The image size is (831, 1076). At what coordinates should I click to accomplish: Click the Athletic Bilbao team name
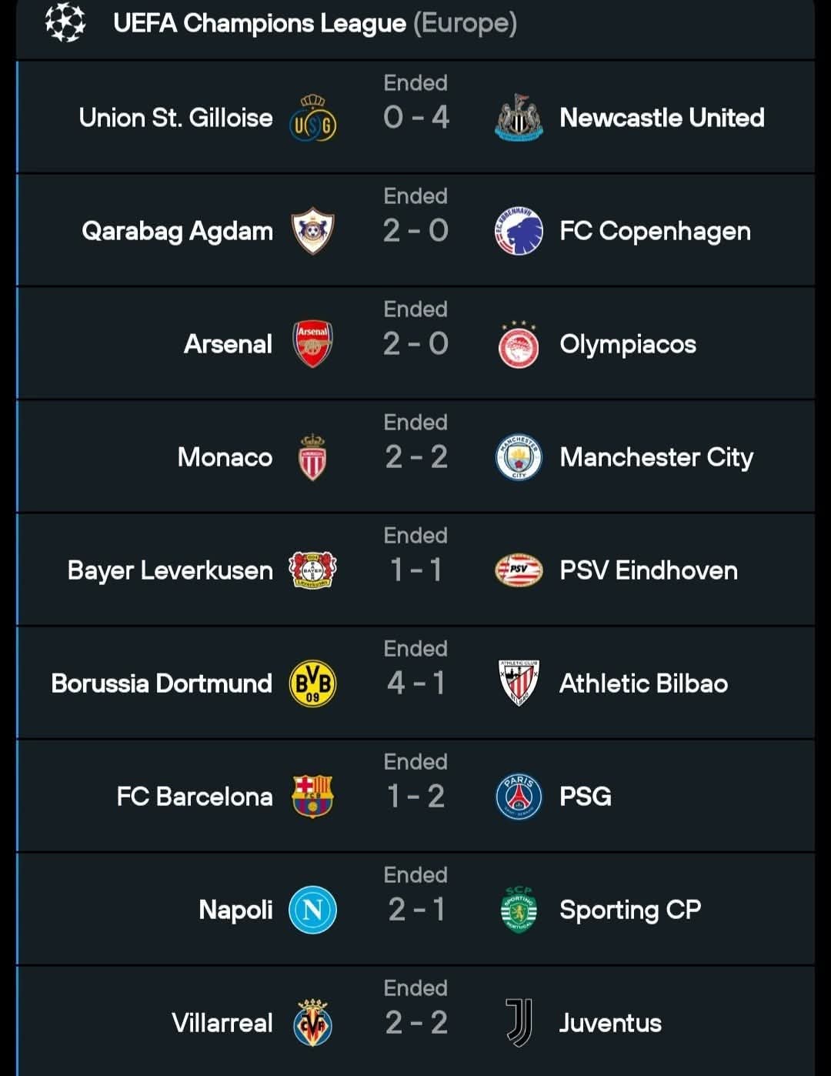643,683
